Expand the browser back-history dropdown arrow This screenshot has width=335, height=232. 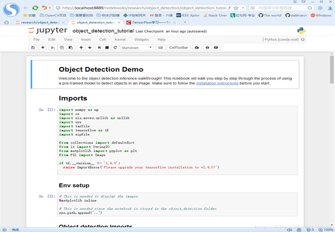coord(50,8)
